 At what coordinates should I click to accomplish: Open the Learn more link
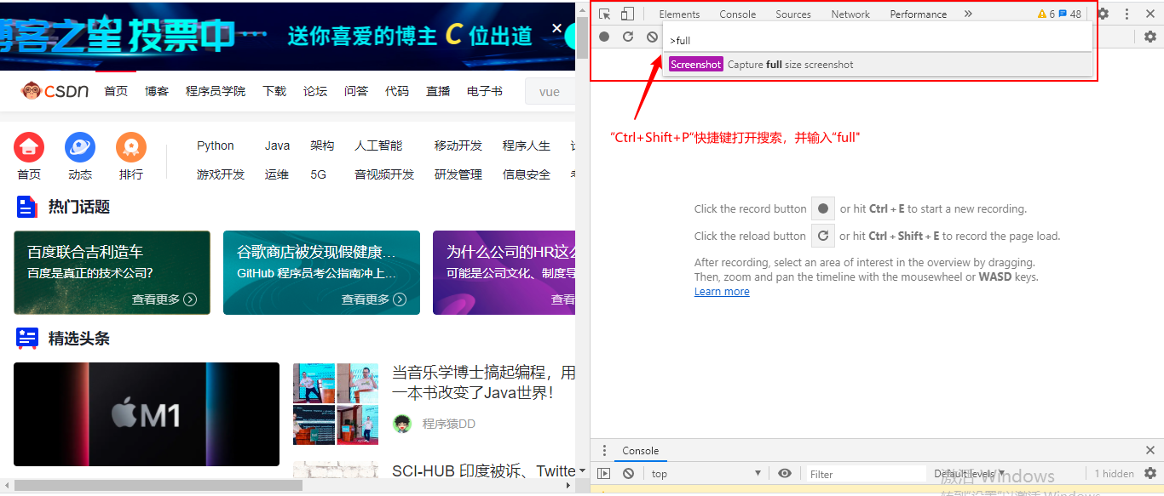722,292
